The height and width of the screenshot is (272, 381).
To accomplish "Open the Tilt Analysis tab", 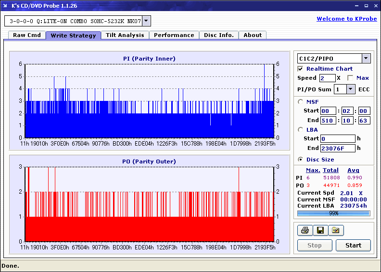I will (x=125, y=35).
